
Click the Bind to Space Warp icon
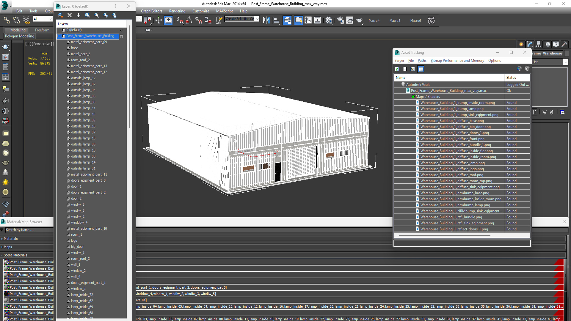pos(26,20)
